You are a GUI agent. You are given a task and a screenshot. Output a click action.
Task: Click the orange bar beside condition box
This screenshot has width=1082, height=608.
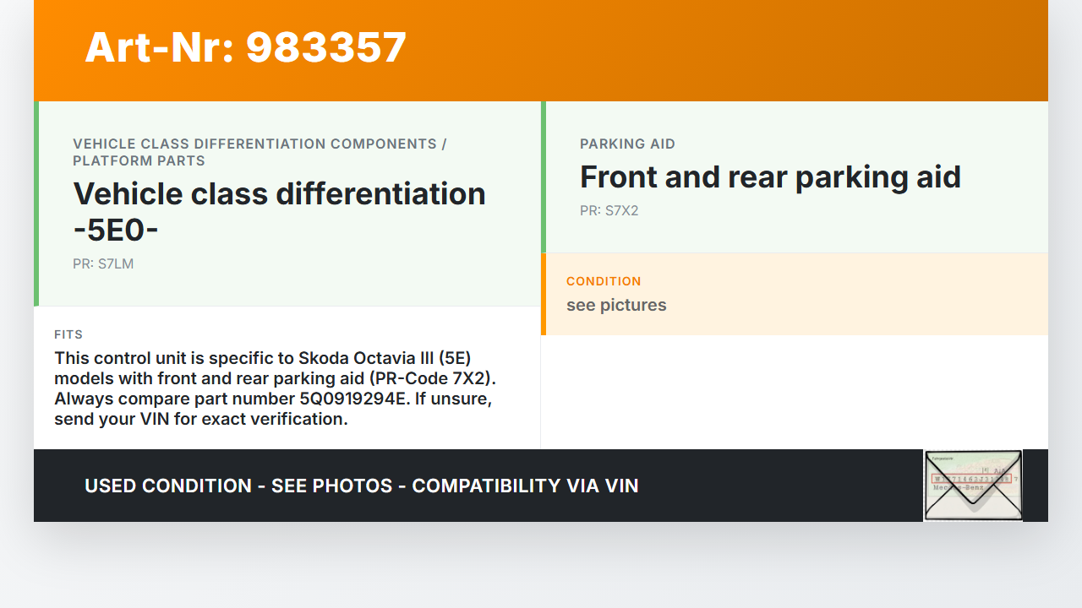coord(544,294)
